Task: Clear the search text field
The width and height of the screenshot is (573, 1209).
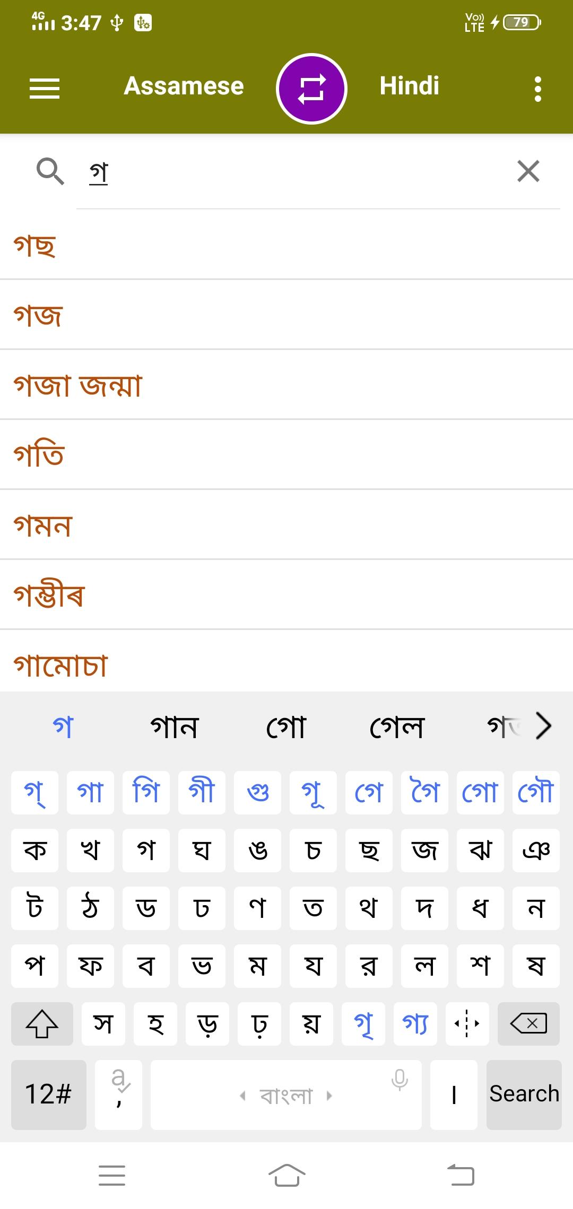Action: [x=528, y=171]
